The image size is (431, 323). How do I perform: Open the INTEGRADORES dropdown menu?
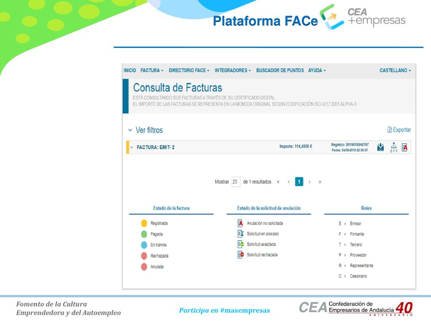pyautogui.click(x=232, y=71)
